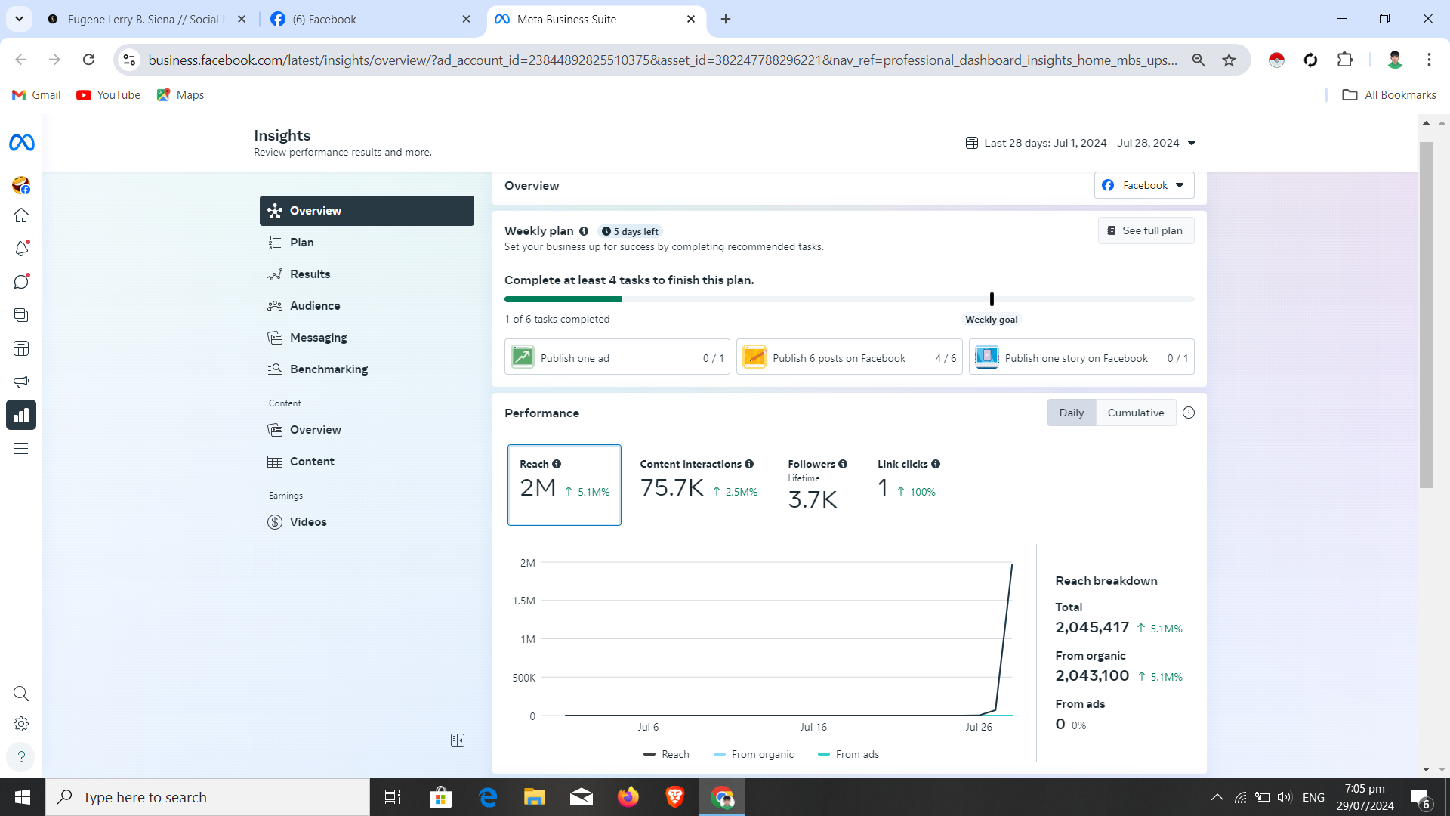Collapse the navigation panel icon
1450x816 pixels.
click(458, 740)
